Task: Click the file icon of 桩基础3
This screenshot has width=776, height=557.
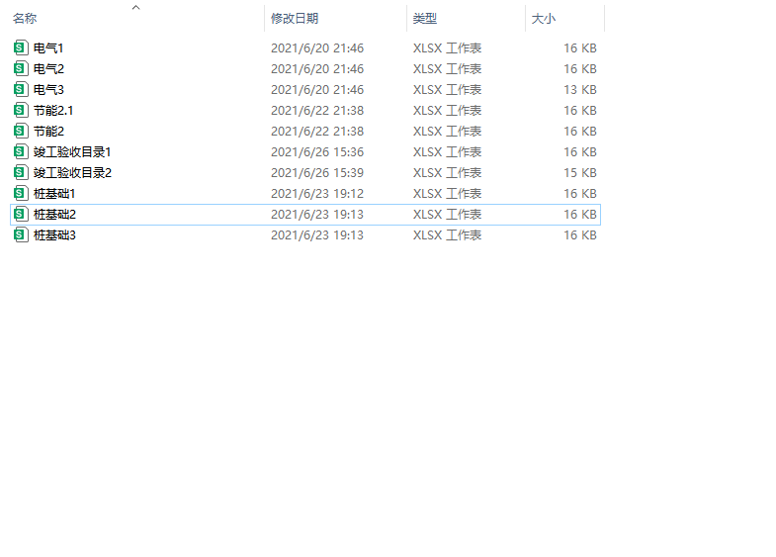Action: pos(21,234)
